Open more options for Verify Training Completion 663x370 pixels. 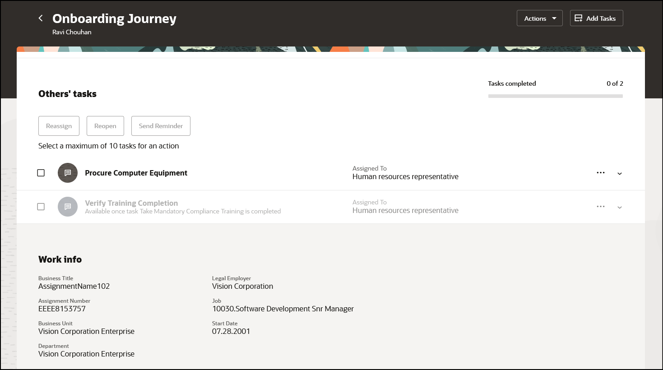click(x=601, y=207)
